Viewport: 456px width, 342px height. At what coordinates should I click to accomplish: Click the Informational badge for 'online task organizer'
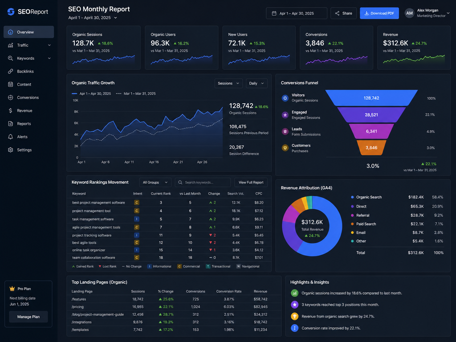click(x=137, y=250)
